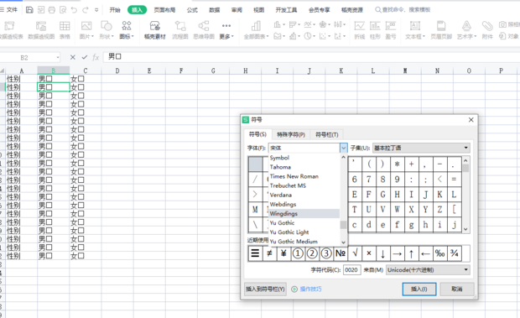The height and width of the screenshot is (318, 520).
Task: Click the Print icon in quick access toolbar
Action: pos(52,10)
